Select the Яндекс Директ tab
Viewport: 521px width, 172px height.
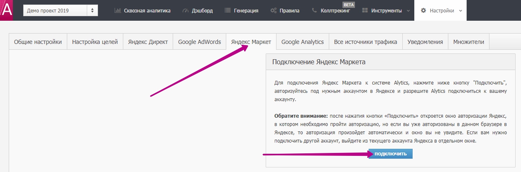148,42
